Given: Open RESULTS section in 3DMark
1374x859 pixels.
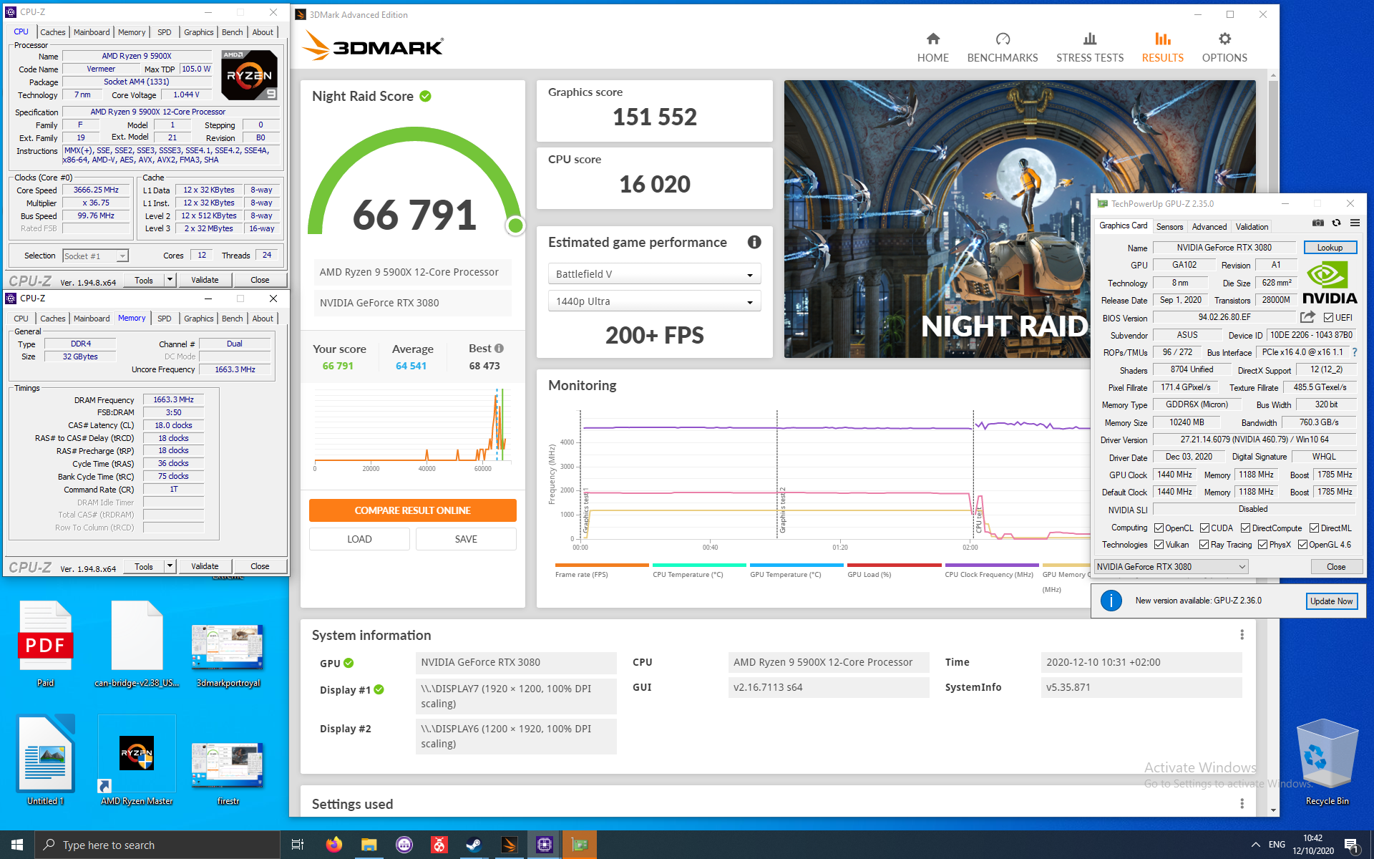Looking at the screenshot, I should click(x=1162, y=48).
